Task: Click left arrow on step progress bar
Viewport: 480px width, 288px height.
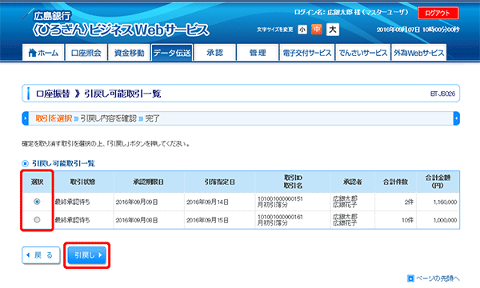Action: 26,118
